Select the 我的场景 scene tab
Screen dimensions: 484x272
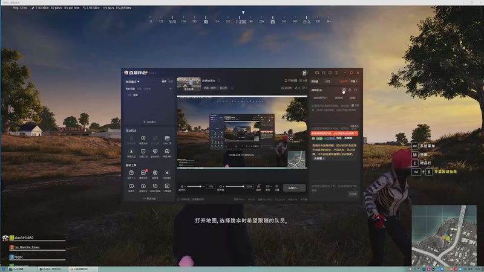(130, 89)
